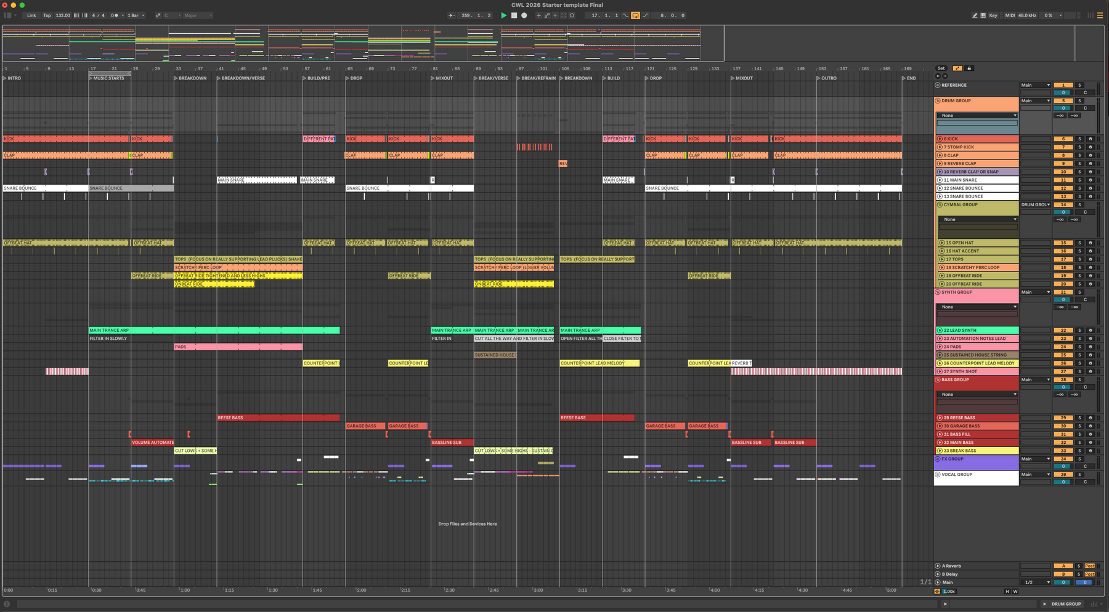Click the tempo field 132.00
The width and height of the screenshot is (1109, 612).
[63, 15]
